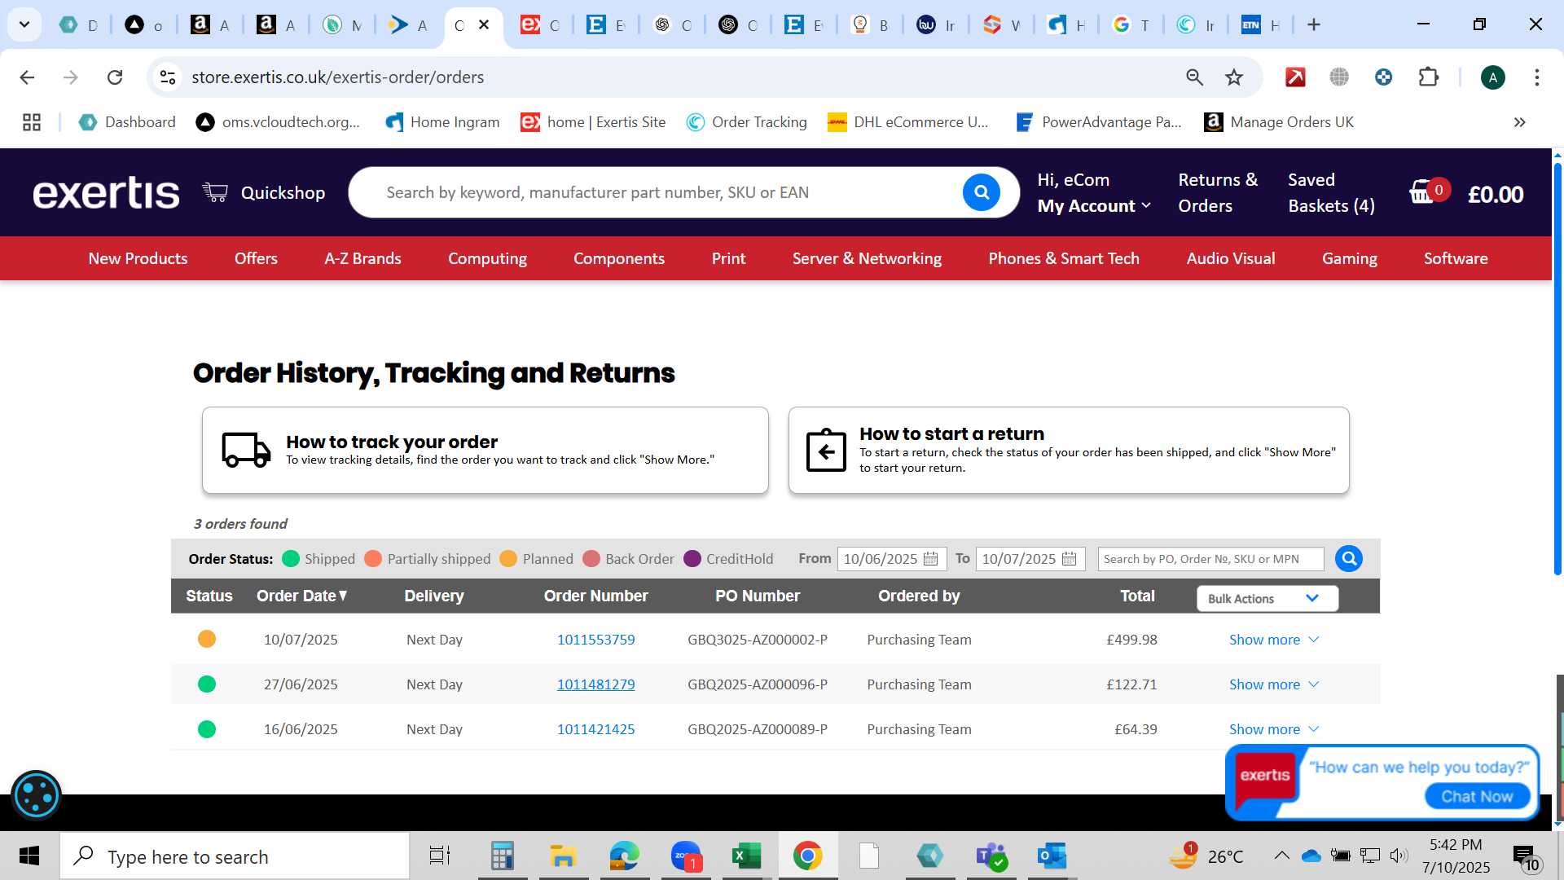Show more bookmarks chevron
1564x880 pixels.
1519,122
